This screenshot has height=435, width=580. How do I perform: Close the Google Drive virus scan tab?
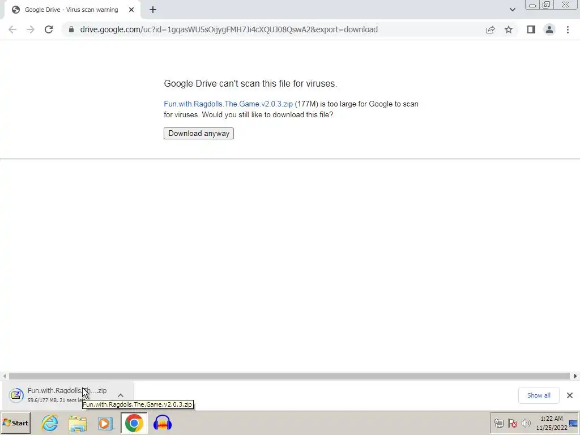[x=131, y=10]
